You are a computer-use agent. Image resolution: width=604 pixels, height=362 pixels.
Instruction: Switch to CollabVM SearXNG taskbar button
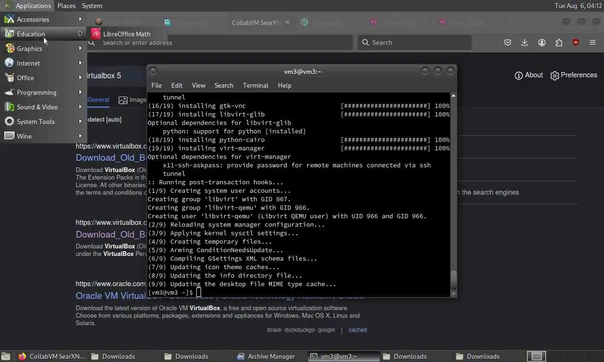coord(52,356)
